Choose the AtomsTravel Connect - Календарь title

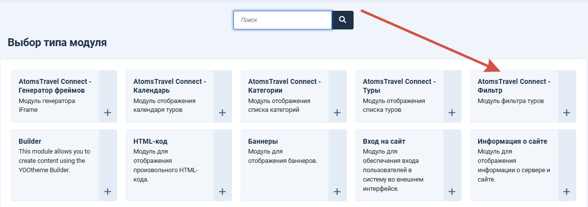coord(170,86)
